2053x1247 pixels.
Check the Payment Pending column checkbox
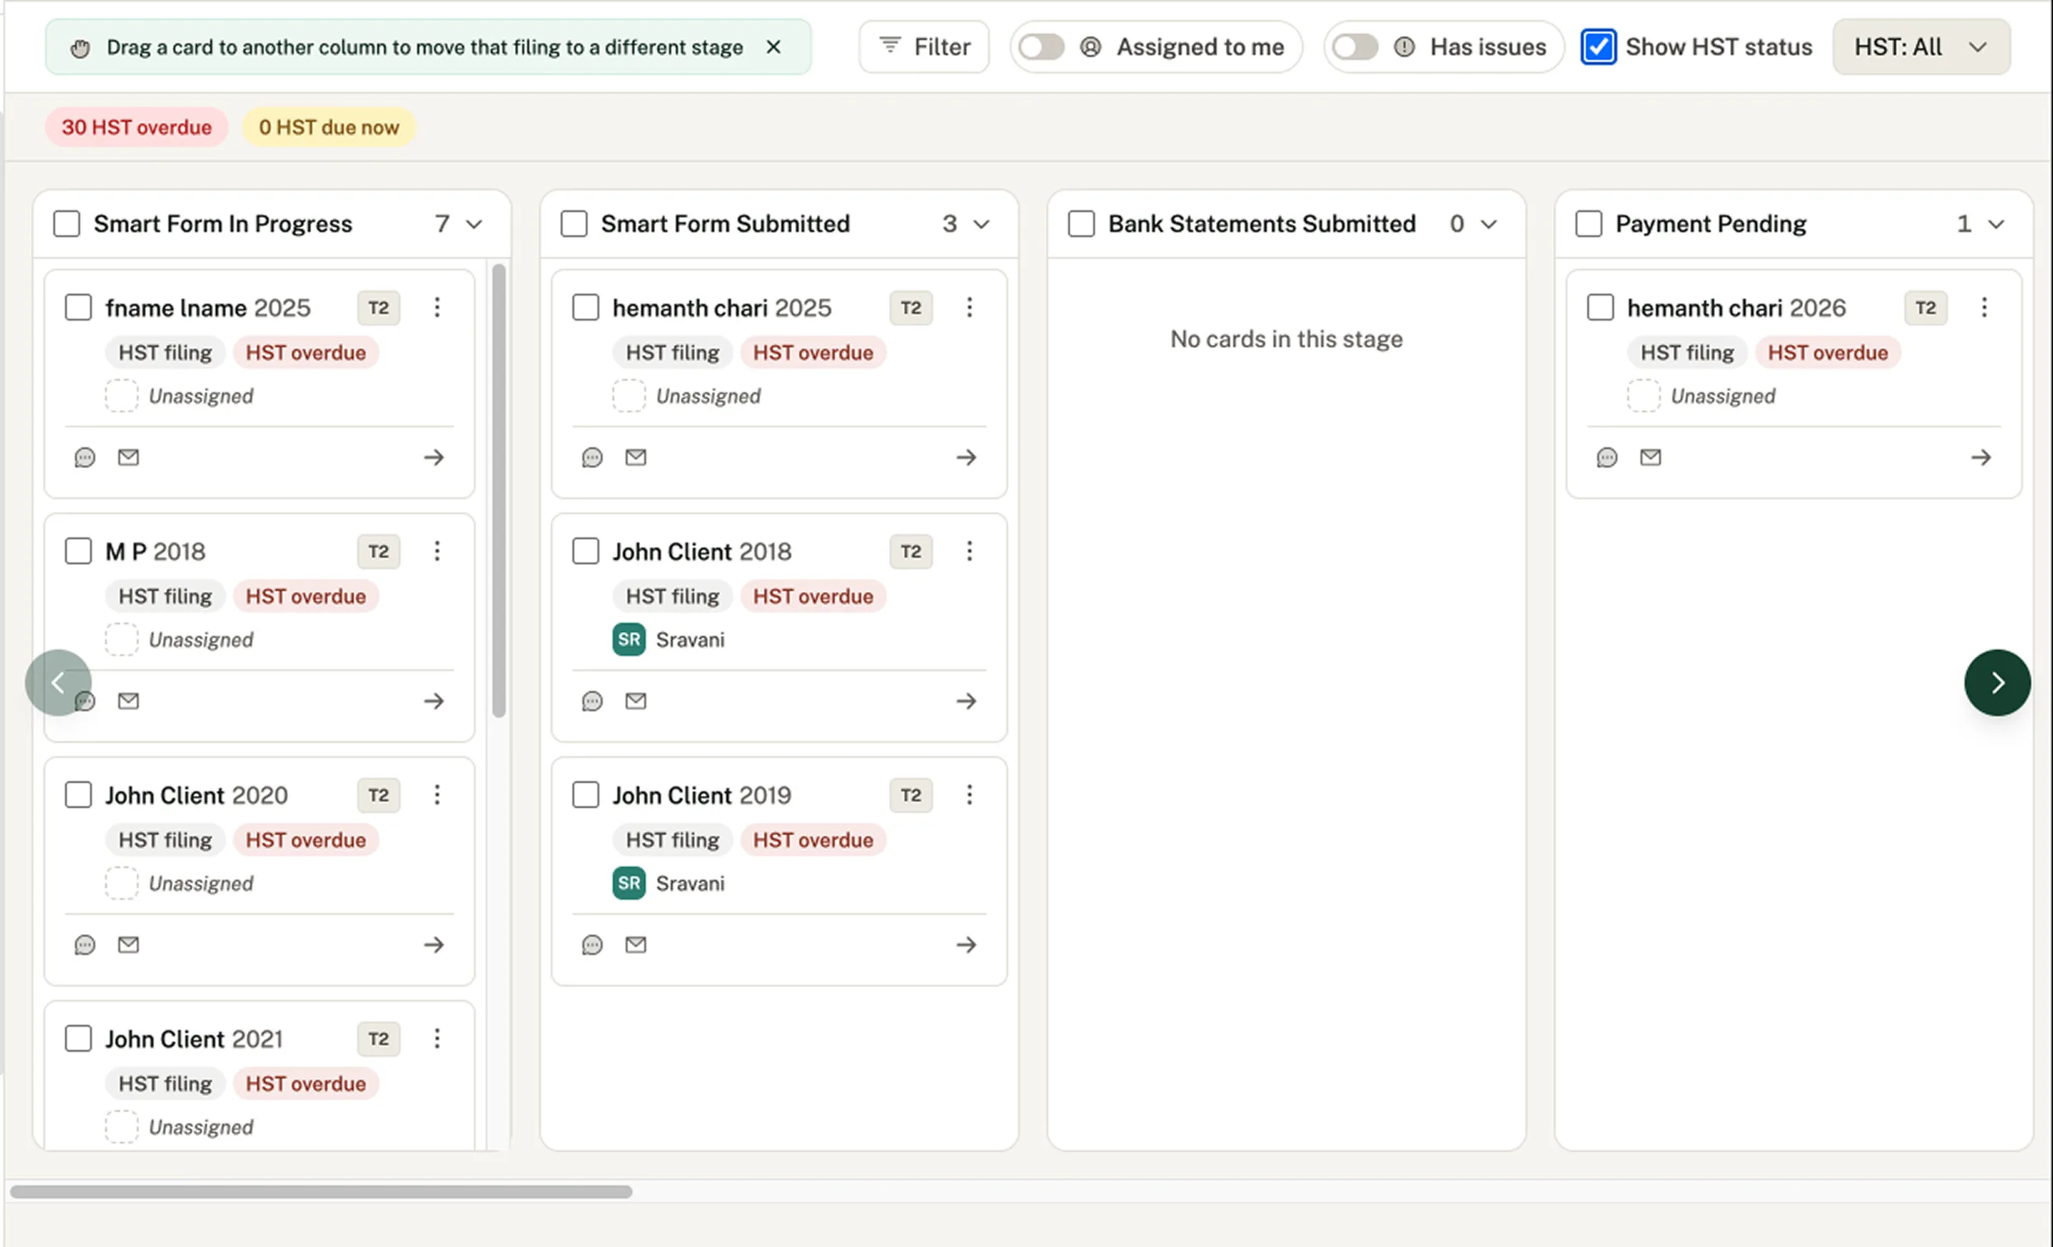[x=1589, y=224]
